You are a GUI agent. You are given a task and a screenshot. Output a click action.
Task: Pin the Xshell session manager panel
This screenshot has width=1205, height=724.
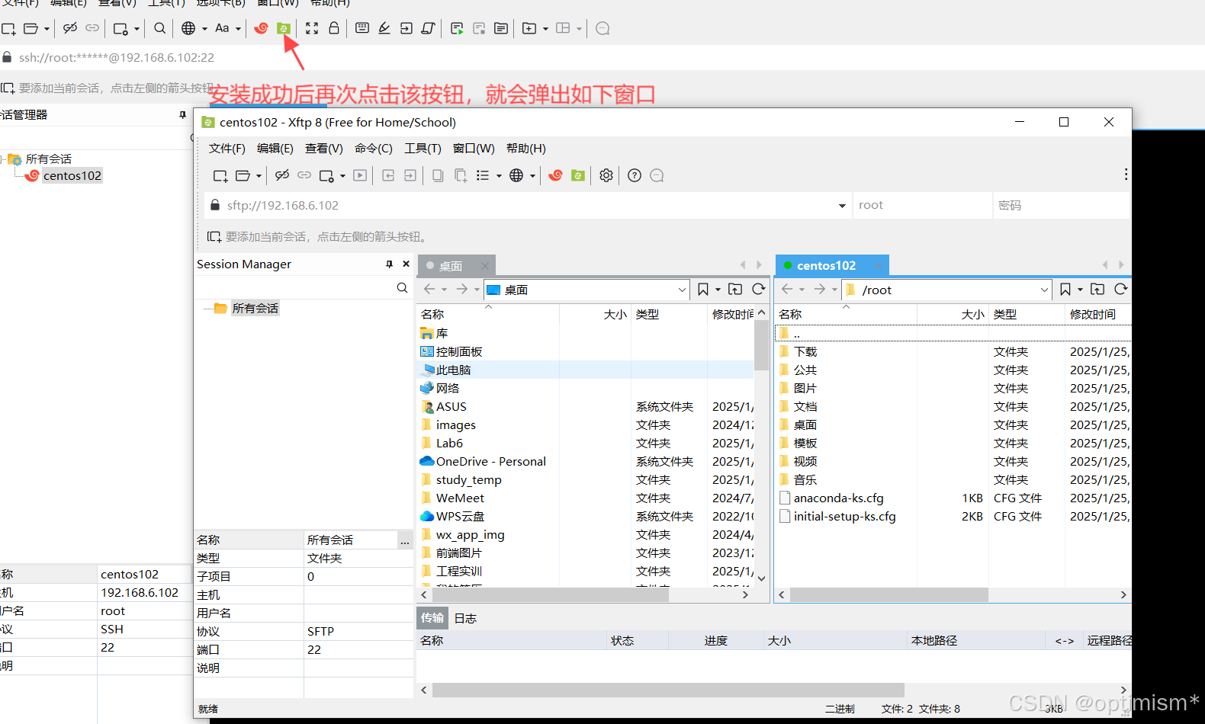pos(182,114)
